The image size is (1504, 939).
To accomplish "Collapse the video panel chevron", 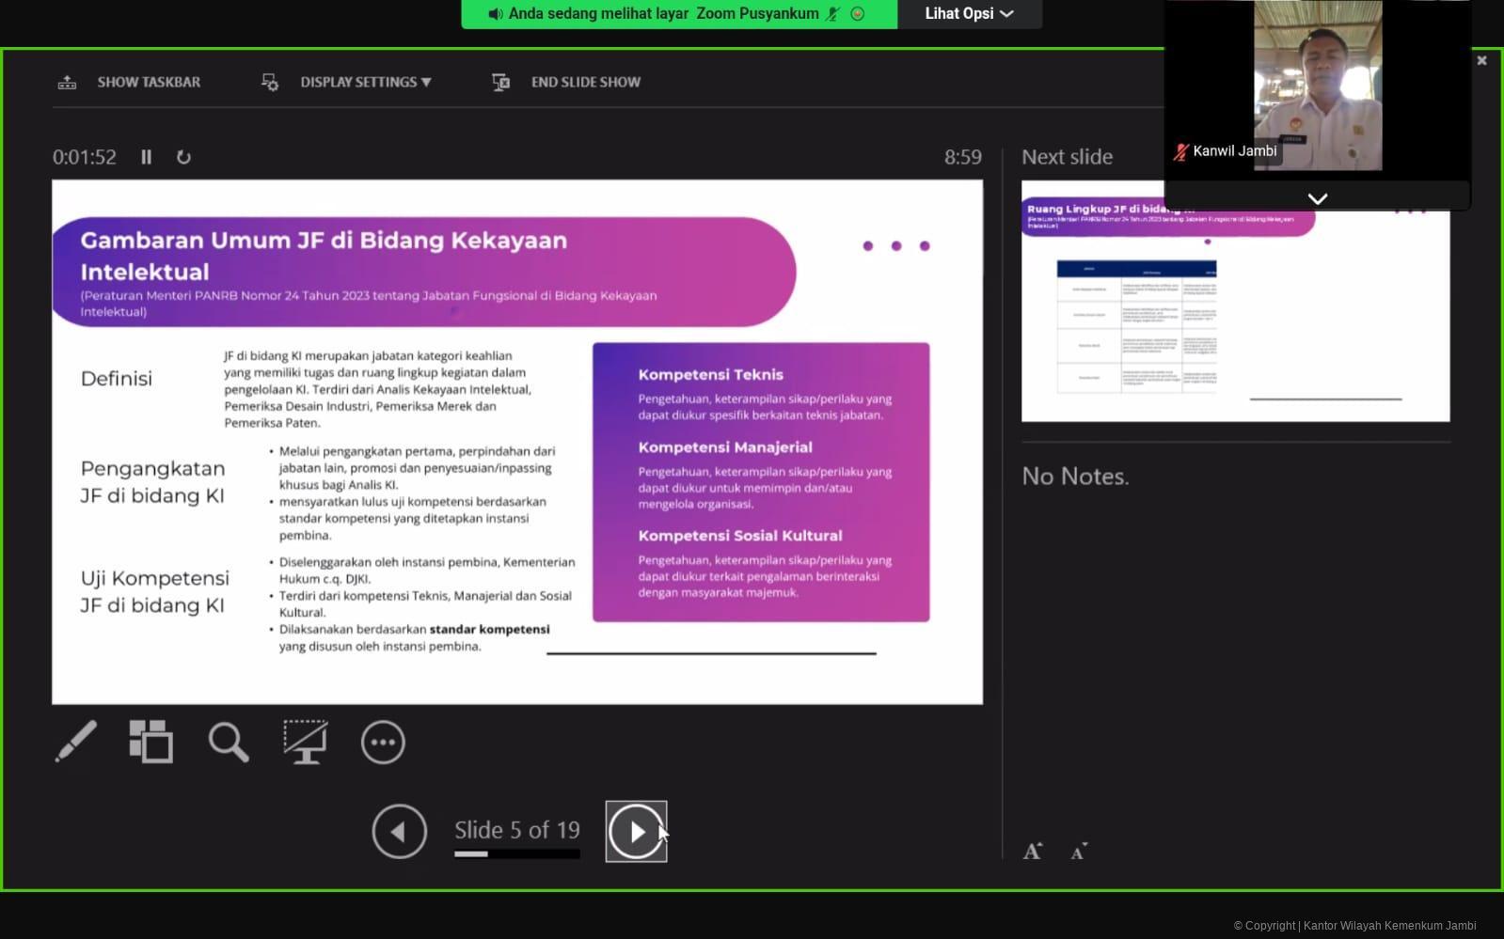I will point(1317,198).
